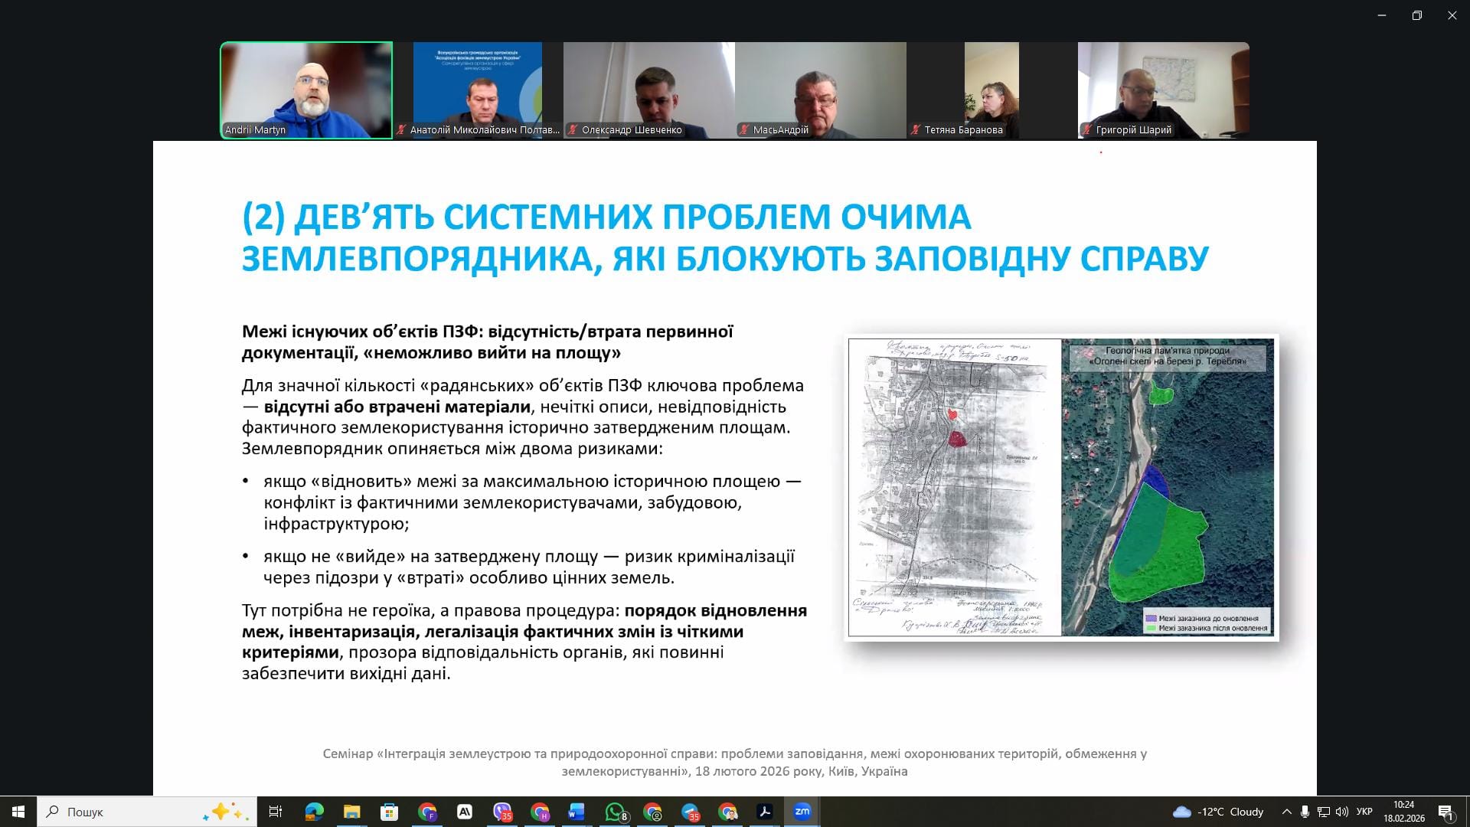Toggle the volume speaker tray icon
This screenshot has width=1470, height=827.
pyautogui.click(x=1341, y=812)
